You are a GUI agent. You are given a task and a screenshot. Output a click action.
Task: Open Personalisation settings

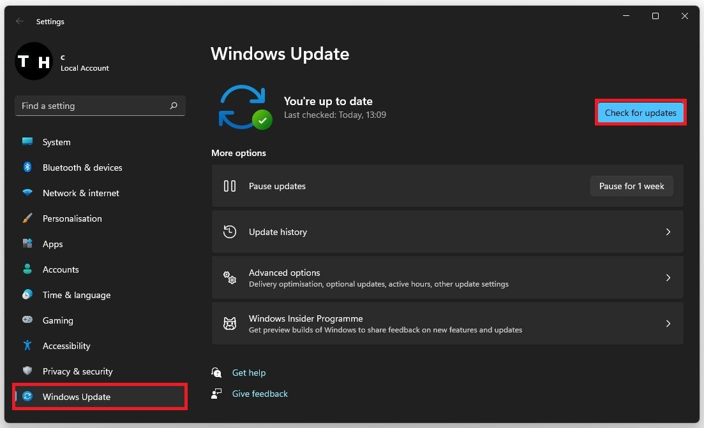100,218
